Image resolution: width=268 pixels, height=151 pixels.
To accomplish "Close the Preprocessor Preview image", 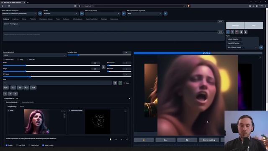I will tap(126, 111).
